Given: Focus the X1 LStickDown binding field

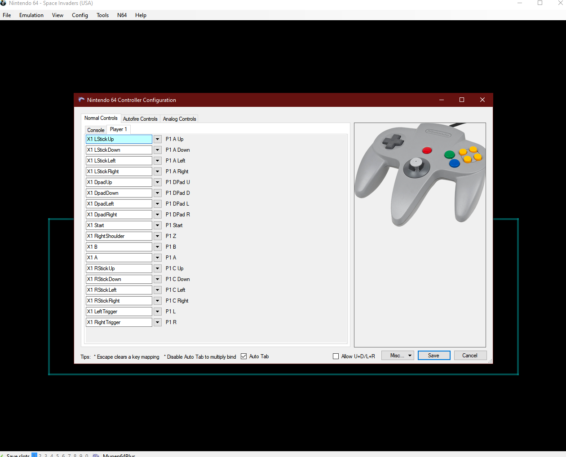Looking at the screenshot, I should [119, 150].
